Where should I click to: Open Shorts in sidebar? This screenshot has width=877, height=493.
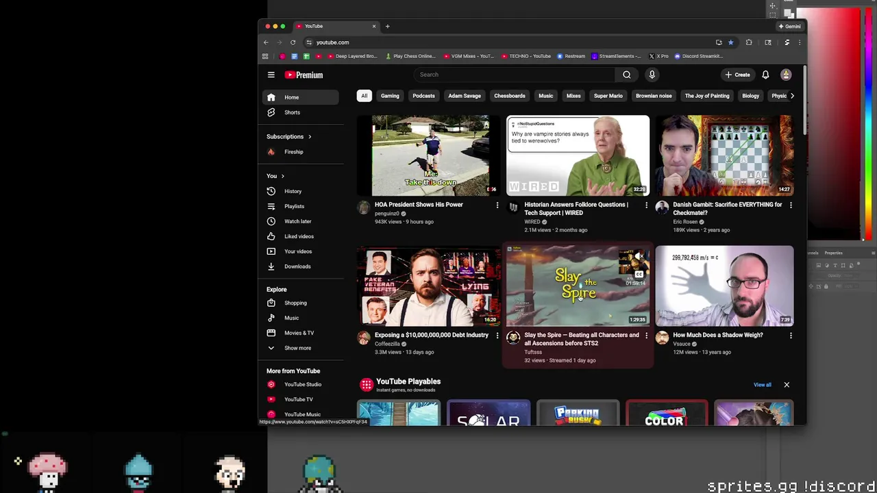pos(301,112)
